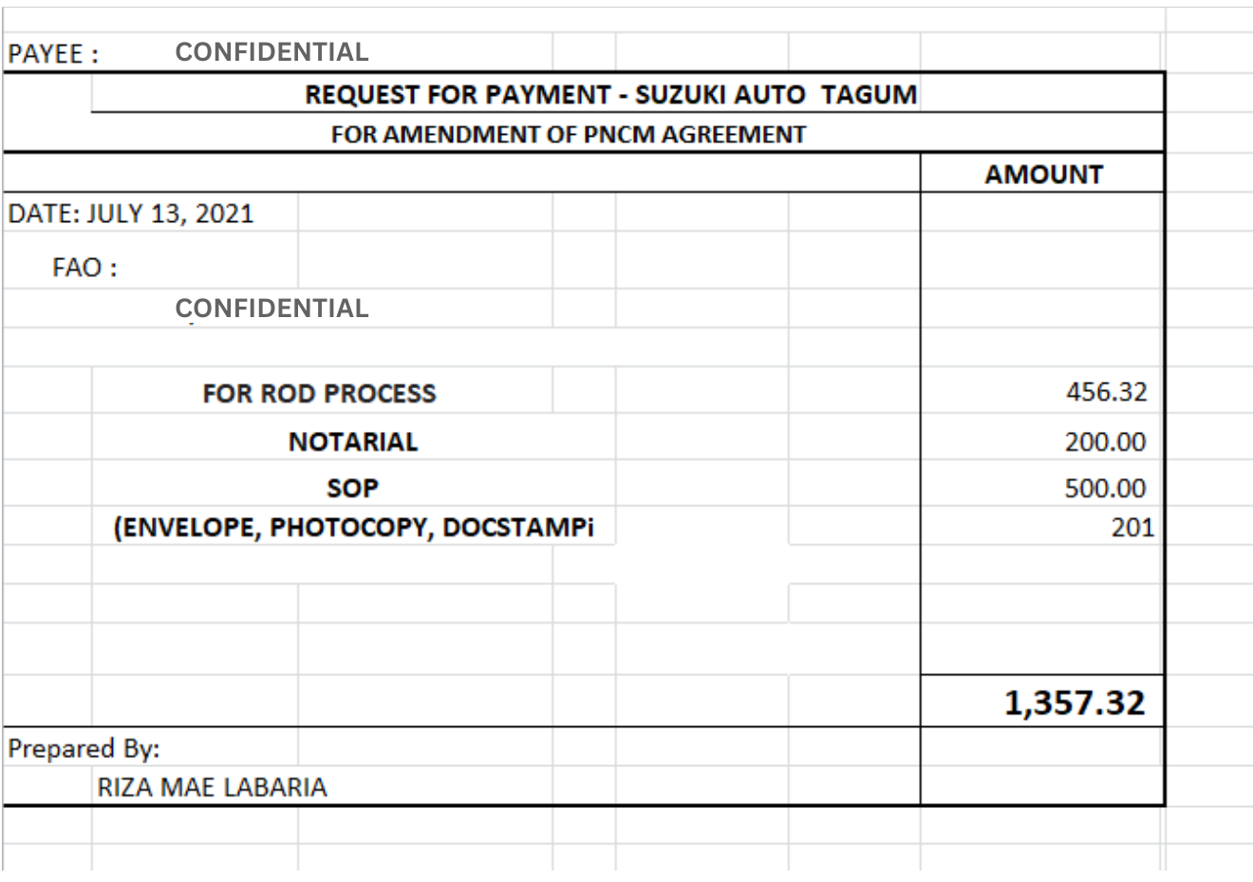Select the FOR AMENDMENT OF PNCM AGREEMENT cell
The image size is (1253, 882).
tap(568, 134)
